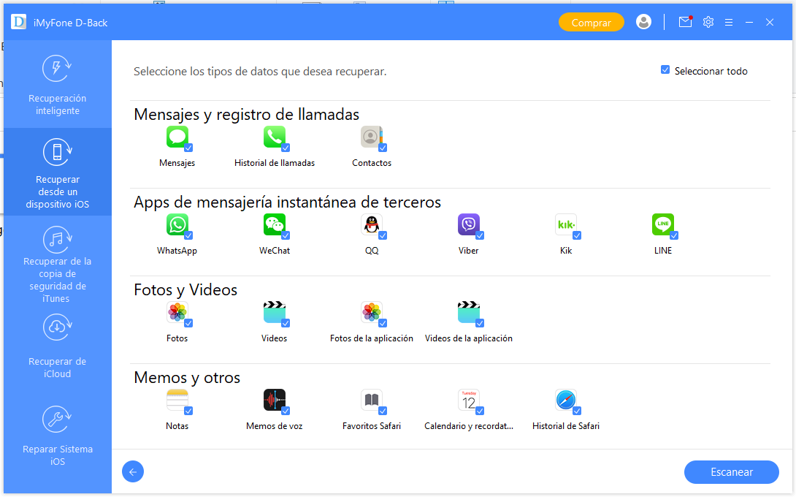Uncheck the Memos de voz checkbox
This screenshot has width=796, height=497.
click(x=286, y=411)
